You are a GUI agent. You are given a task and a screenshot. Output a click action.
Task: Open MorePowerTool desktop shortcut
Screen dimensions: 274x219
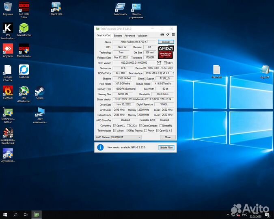coord(24,50)
